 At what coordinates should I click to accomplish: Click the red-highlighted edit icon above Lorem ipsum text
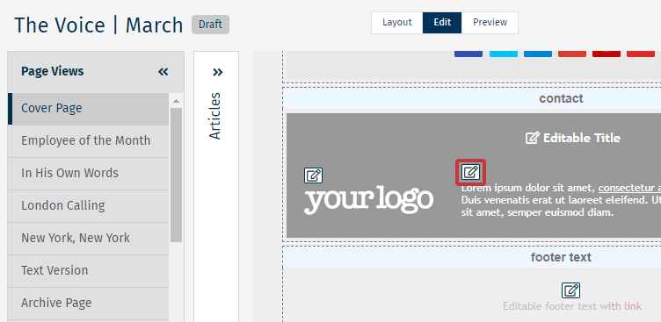(470, 172)
